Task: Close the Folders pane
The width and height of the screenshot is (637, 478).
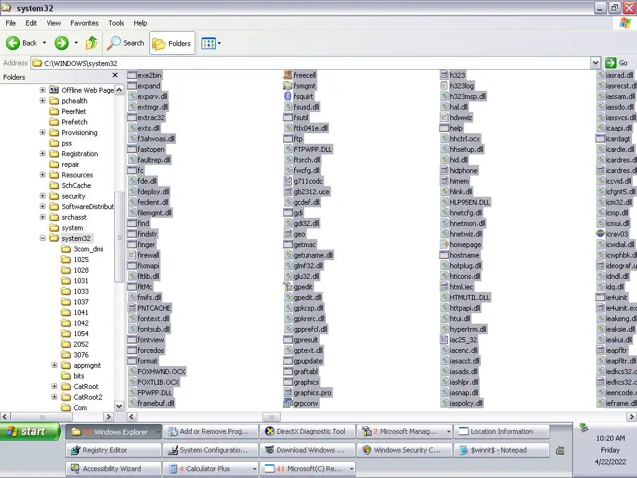Action: 115,75
